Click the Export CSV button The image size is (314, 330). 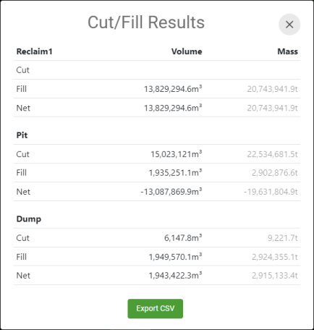(156, 308)
